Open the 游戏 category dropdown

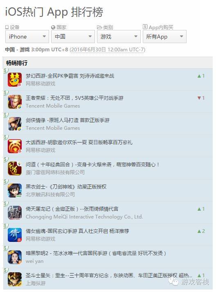point(119,37)
